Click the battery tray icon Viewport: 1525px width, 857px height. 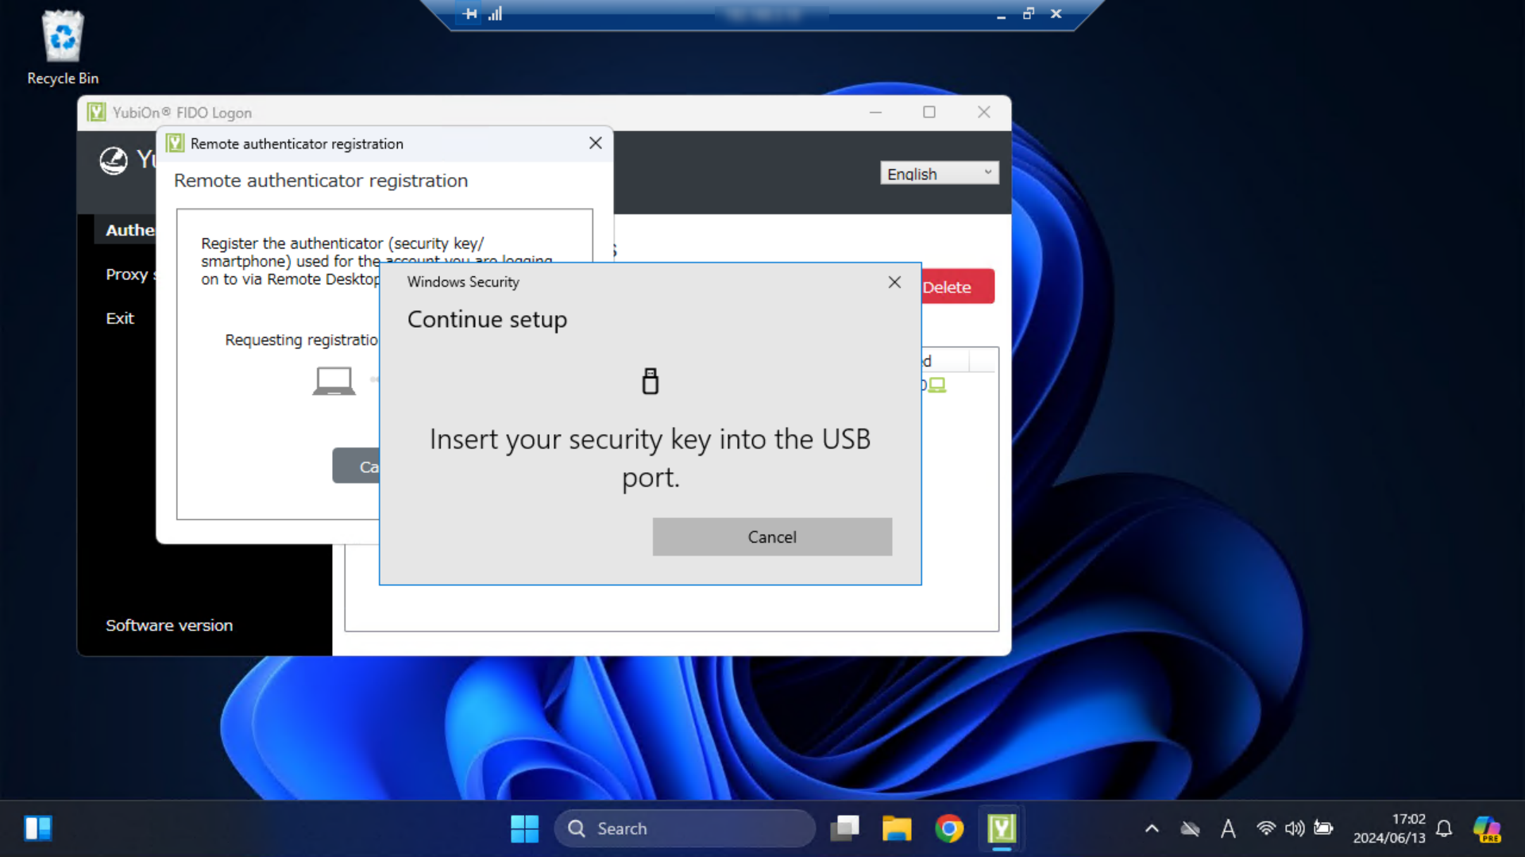1323,828
